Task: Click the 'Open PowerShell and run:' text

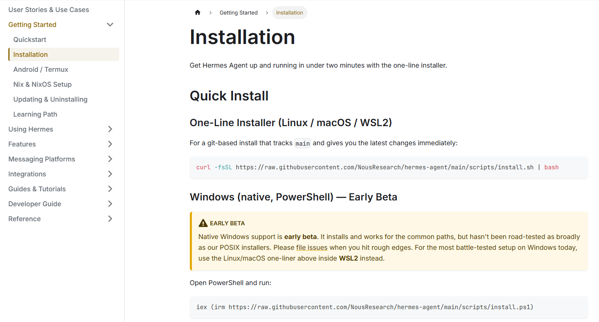Action: (x=231, y=283)
